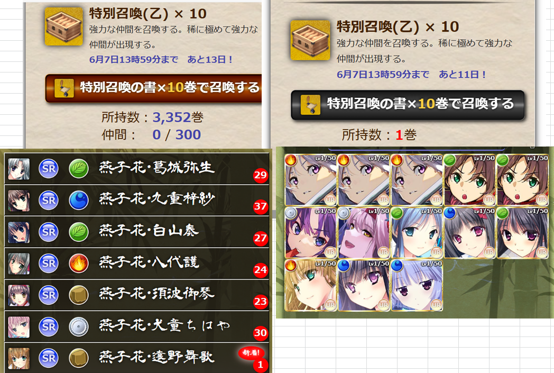Screen dimensions: 554x373
Task: Select the blonde-haired fire UR card
Action: [310, 285]
